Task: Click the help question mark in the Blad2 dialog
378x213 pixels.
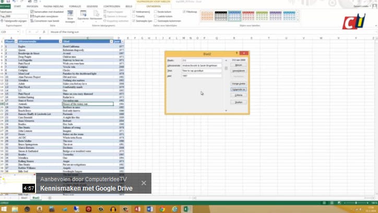Action: click(x=237, y=53)
